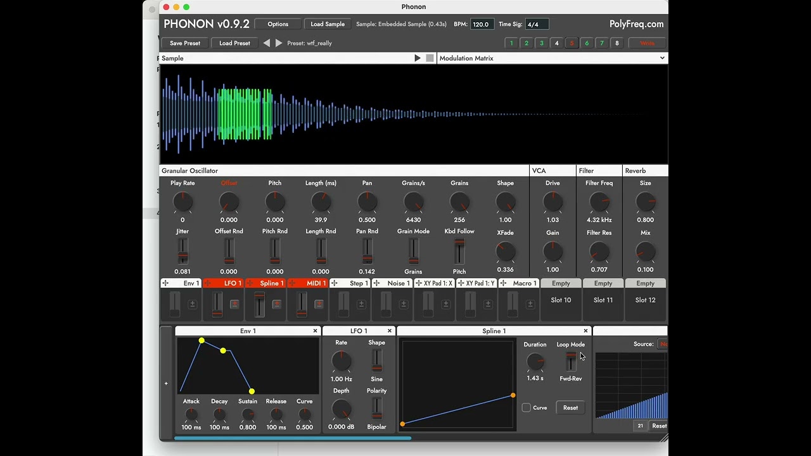Click the horizontal scrollbar below the modulator panels
811x456 pixels.
[x=293, y=438]
